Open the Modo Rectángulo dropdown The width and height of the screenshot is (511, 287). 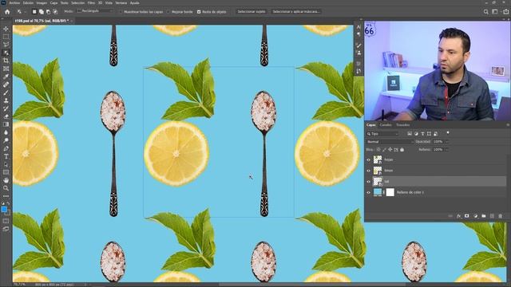95,11
